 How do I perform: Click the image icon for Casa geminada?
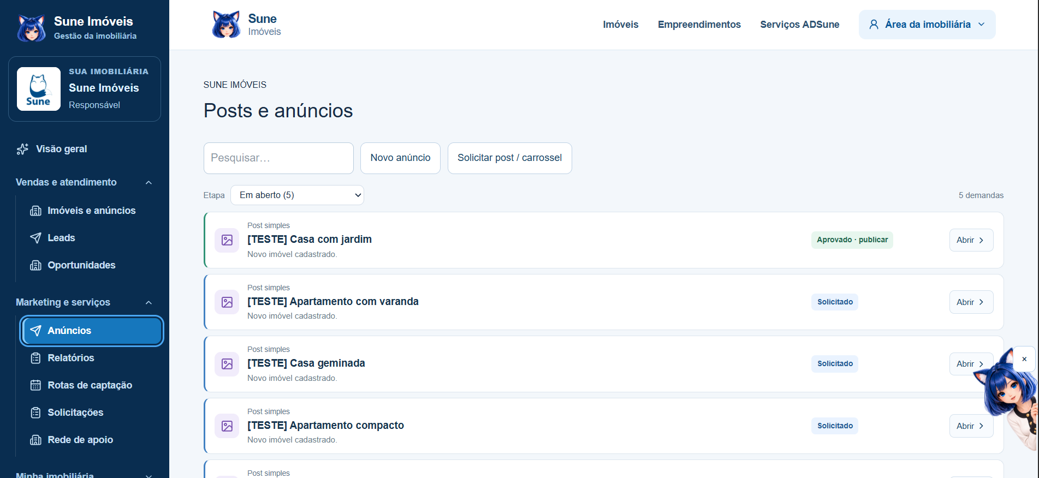227,364
